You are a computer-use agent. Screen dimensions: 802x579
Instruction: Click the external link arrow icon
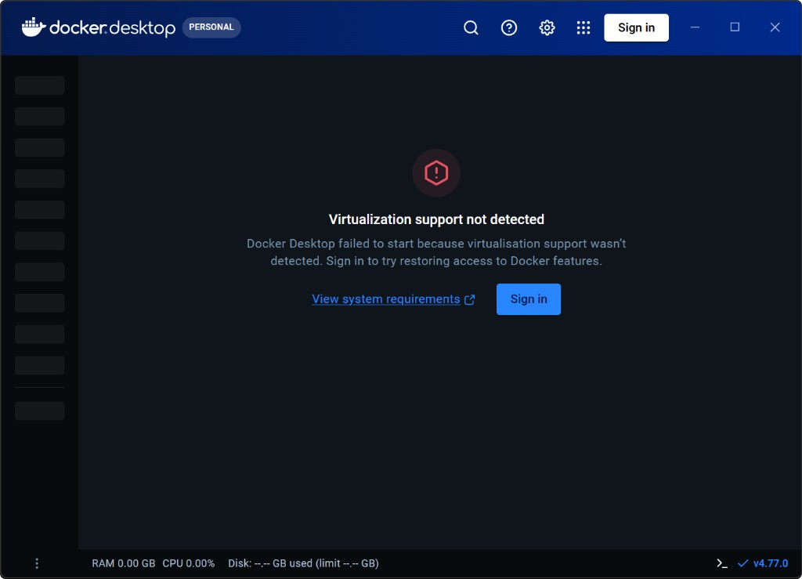[x=470, y=300]
